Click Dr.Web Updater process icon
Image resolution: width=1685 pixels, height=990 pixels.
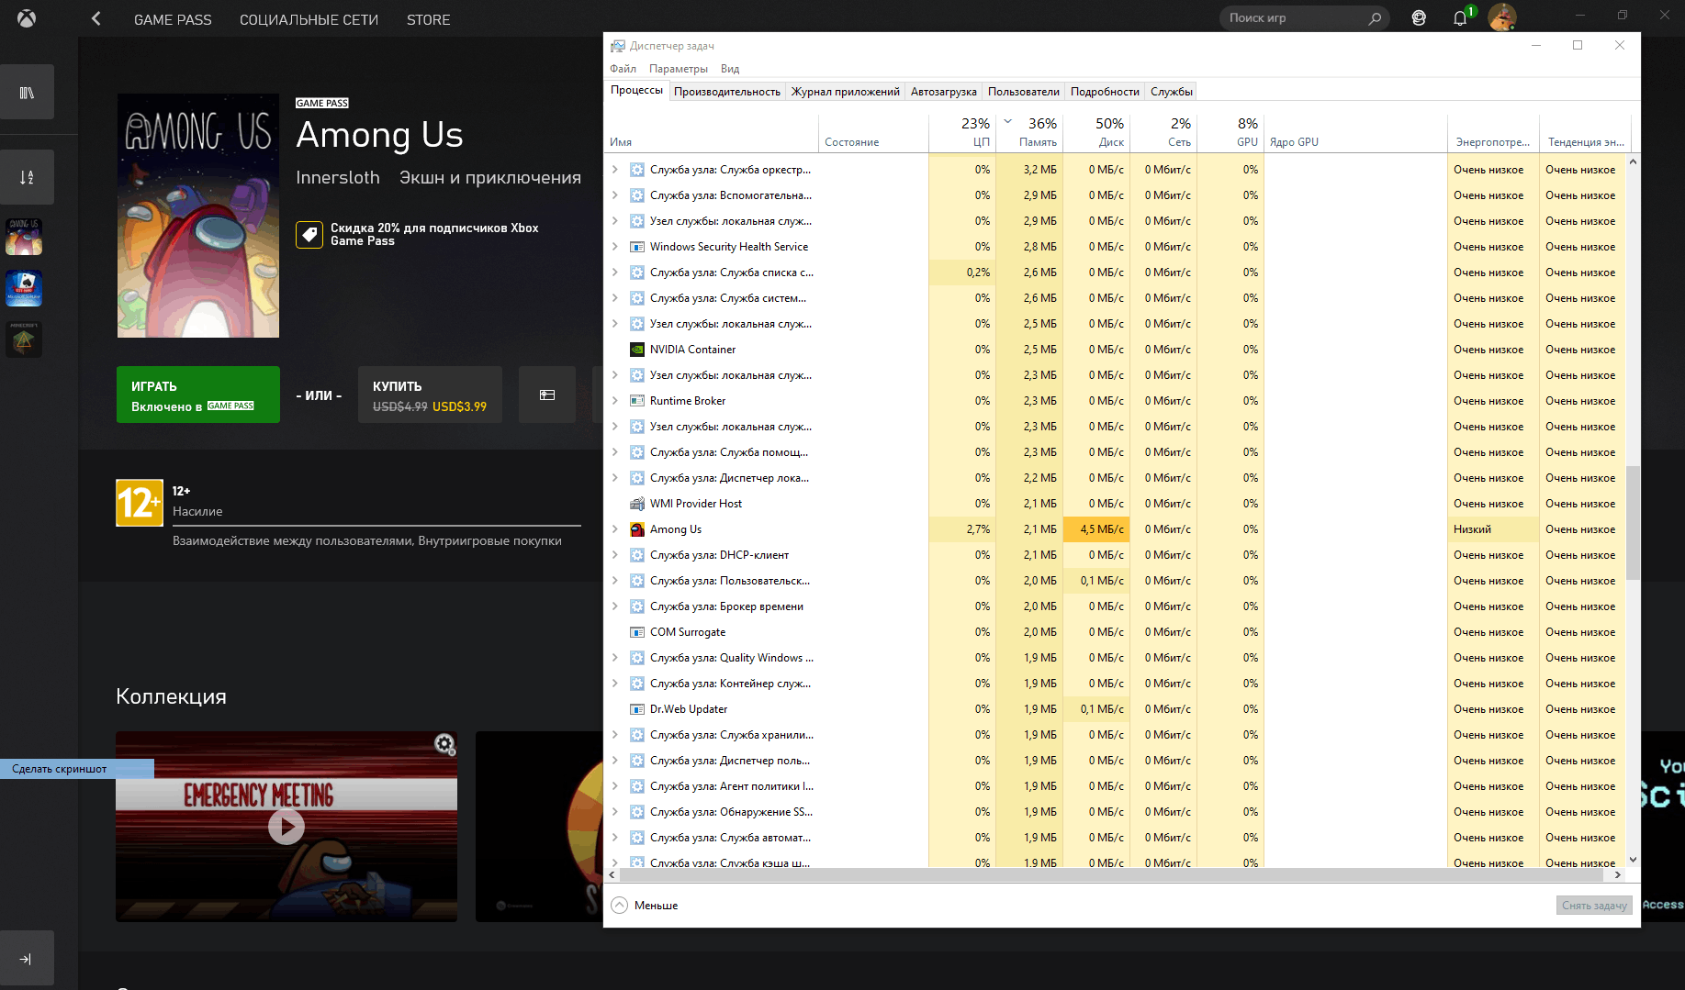pos(637,709)
